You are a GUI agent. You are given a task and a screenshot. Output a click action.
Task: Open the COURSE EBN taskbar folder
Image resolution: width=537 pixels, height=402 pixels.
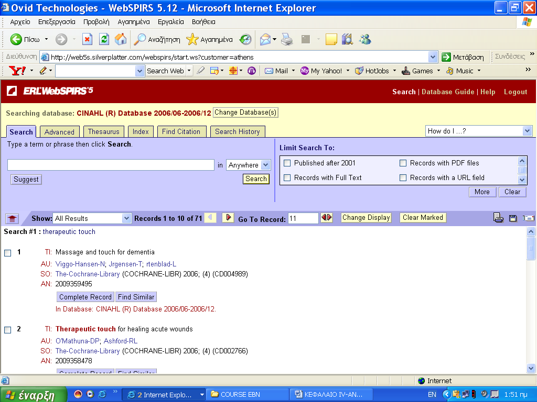pos(249,395)
